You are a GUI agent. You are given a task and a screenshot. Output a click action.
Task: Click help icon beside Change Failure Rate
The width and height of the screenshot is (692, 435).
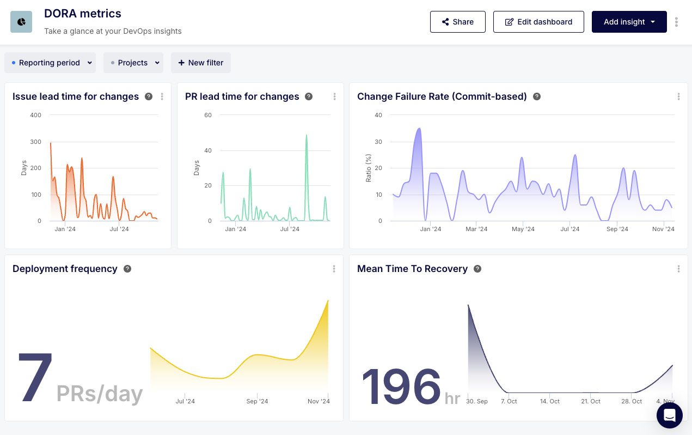537,96
